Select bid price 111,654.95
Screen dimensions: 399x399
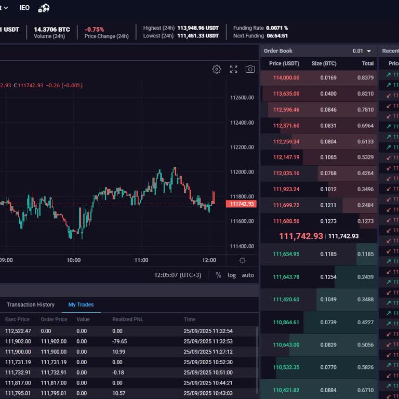pos(286,254)
